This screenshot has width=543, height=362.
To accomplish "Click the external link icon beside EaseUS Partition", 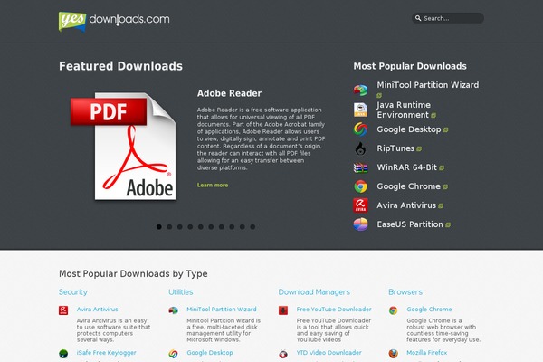I will click(x=448, y=225).
